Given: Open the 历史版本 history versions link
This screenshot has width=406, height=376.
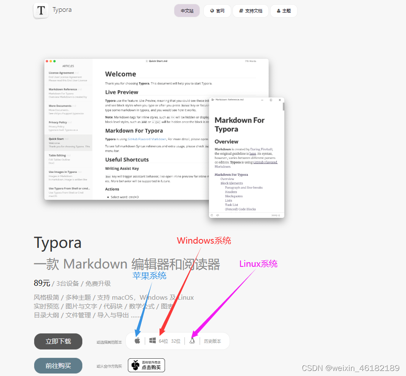Looking at the screenshot, I should click(212, 341).
